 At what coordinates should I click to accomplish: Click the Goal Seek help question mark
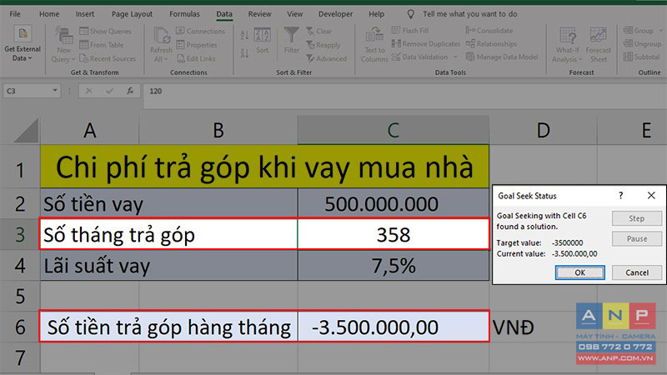[620, 196]
